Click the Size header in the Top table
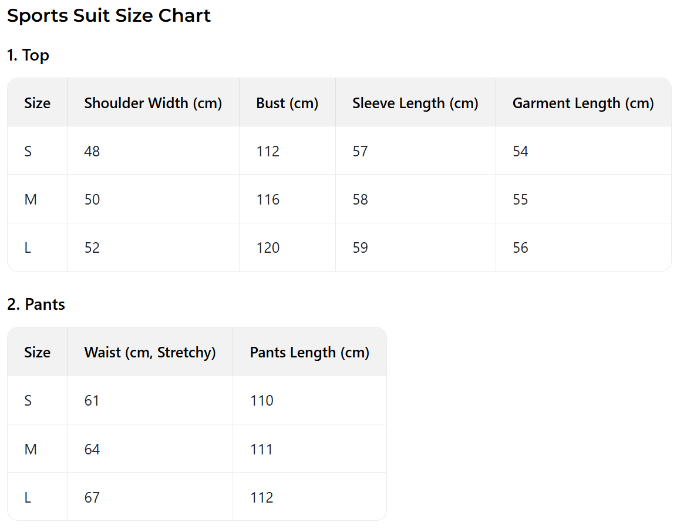The height and width of the screenshot is (532, 687). pyautogui.click(x=37, y=103)
